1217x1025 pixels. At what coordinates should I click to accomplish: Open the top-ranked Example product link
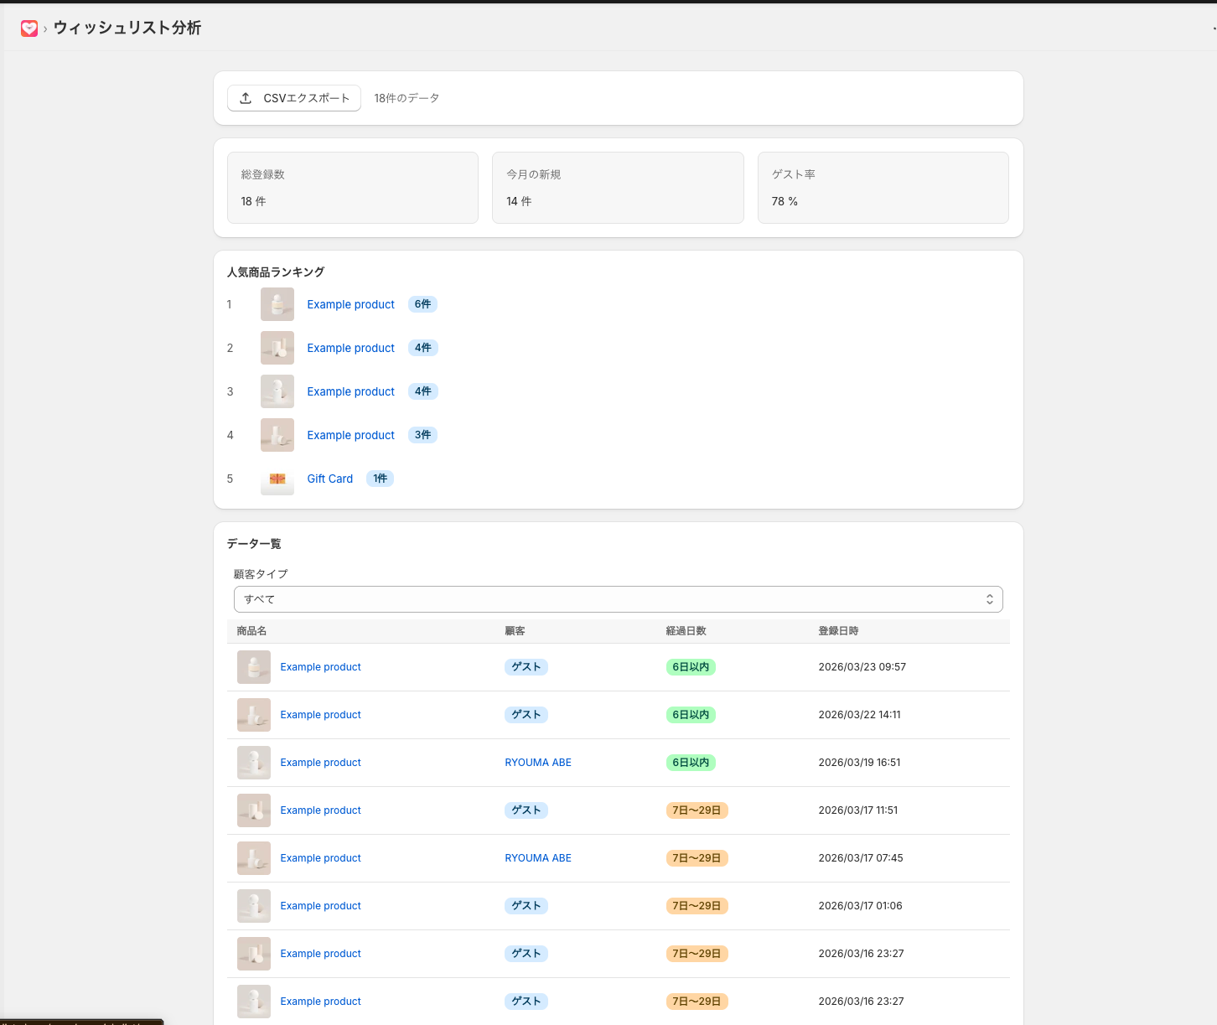(350, 304)
